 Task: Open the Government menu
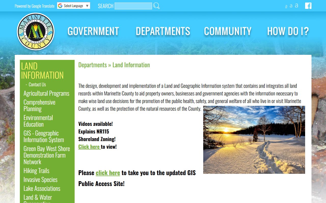[93, 31]
